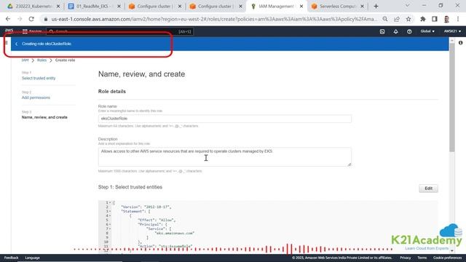Open Language in the footer

coord(32,258)
